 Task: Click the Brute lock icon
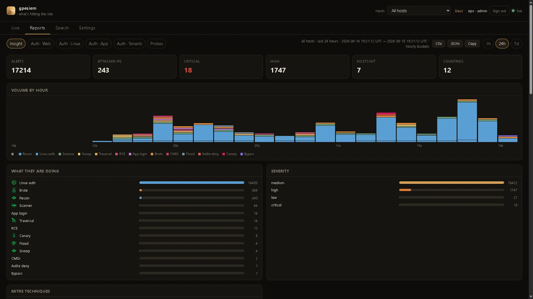pyautogui.click(x=14, y=190)
